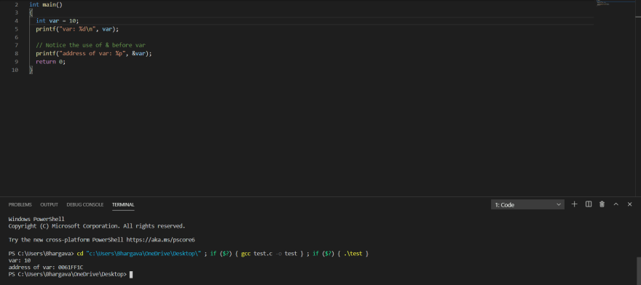Select the TERMINAL tab
641x285 pixels.
[123, 204]
